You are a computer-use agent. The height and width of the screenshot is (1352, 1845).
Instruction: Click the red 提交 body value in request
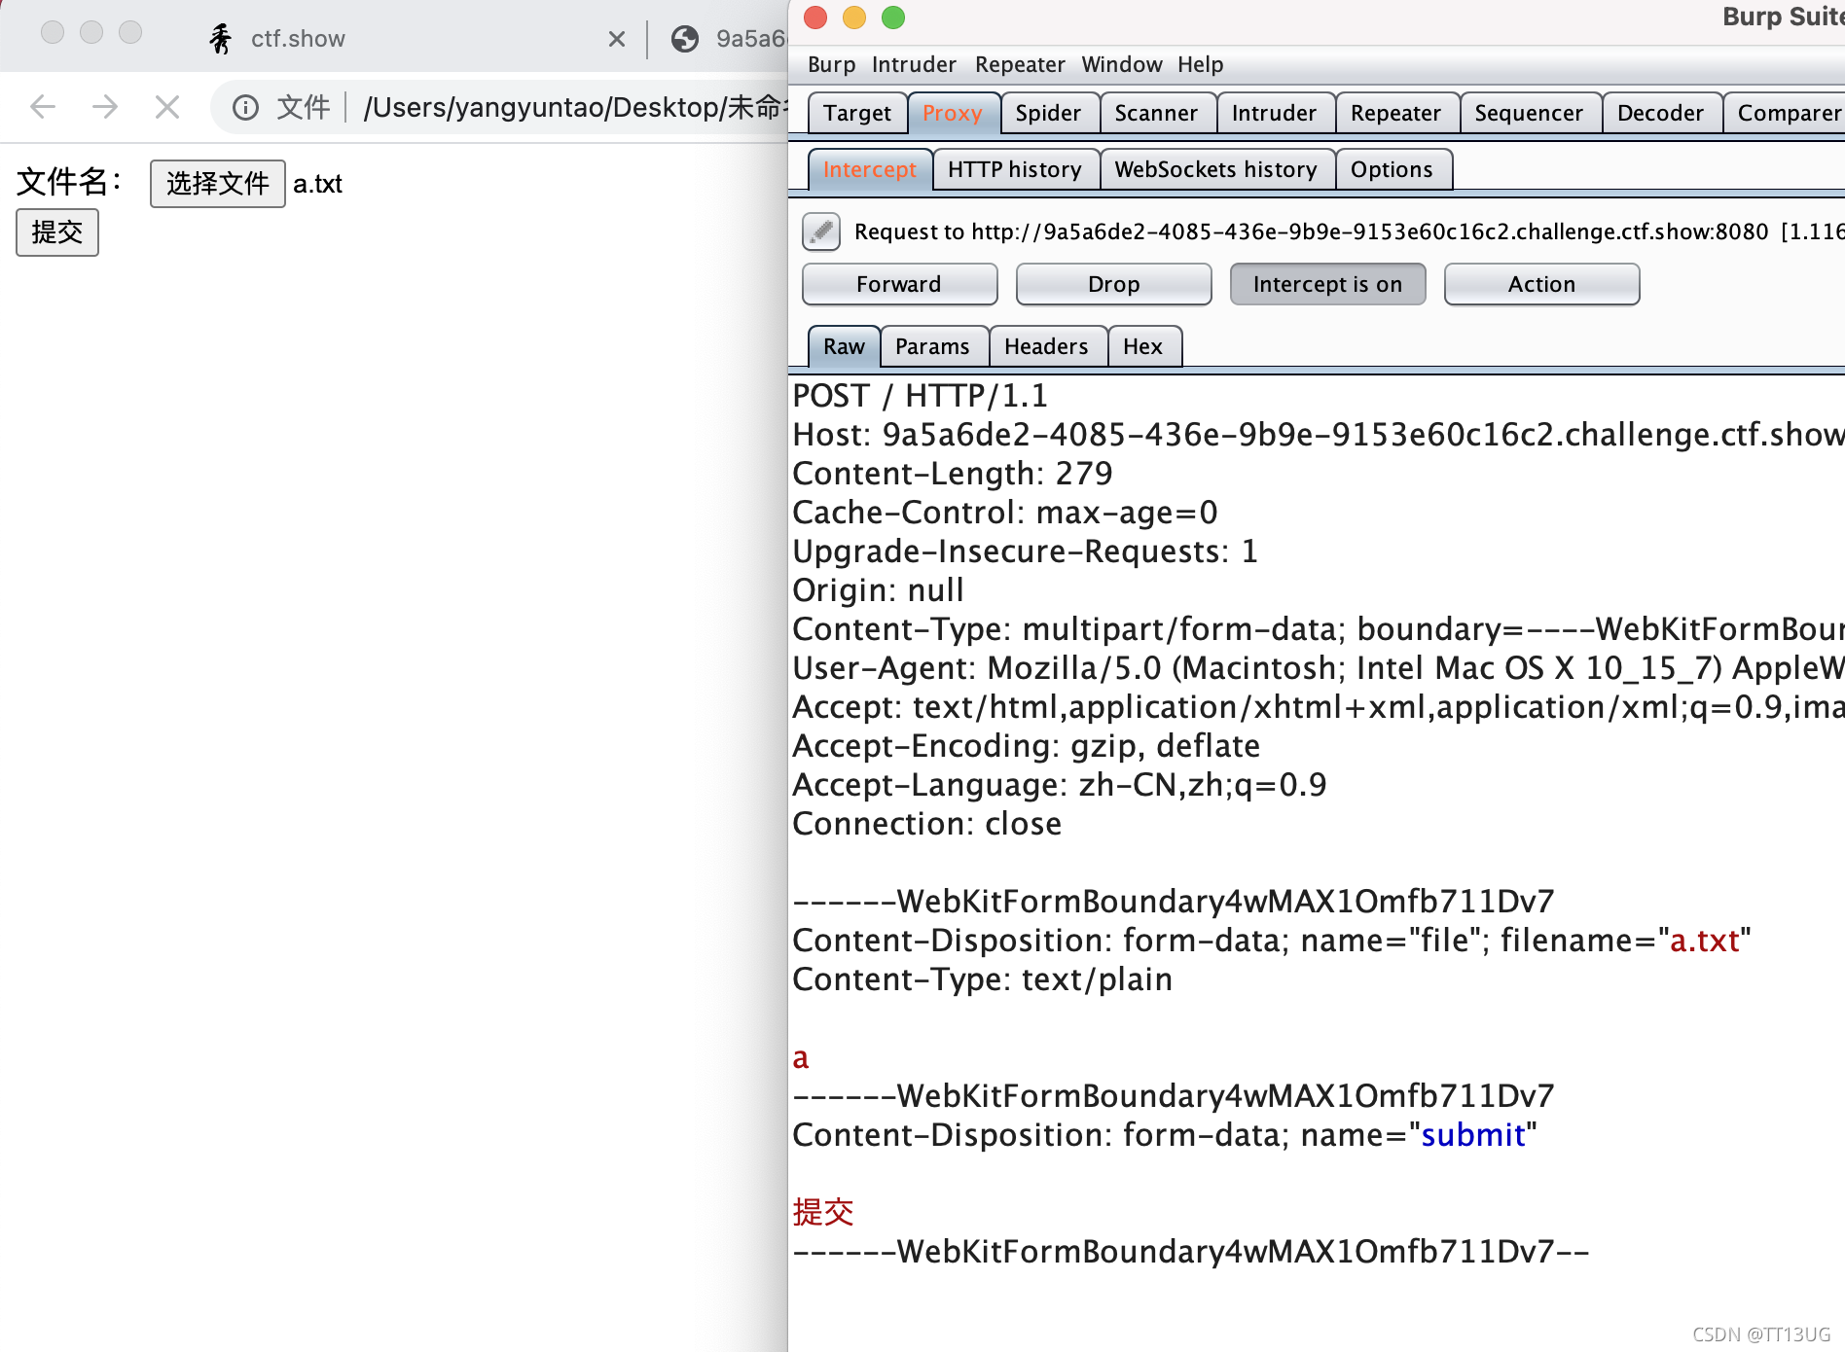pyautogui.click(x=823, y=1213)
